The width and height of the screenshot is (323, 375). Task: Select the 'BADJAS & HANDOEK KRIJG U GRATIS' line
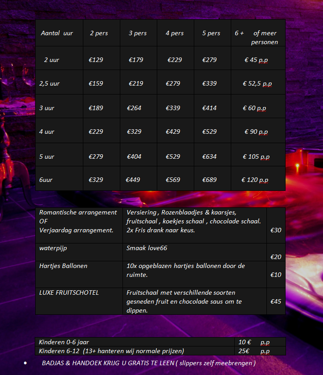pyautogui.click(x=149, y=363)
